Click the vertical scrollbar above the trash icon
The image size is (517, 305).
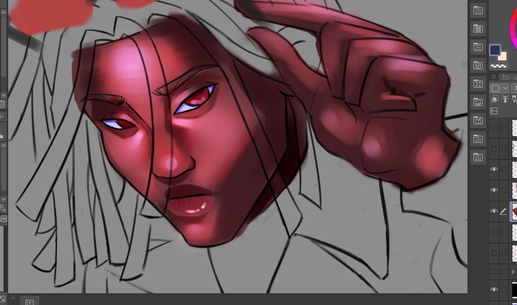click(3, 46)
